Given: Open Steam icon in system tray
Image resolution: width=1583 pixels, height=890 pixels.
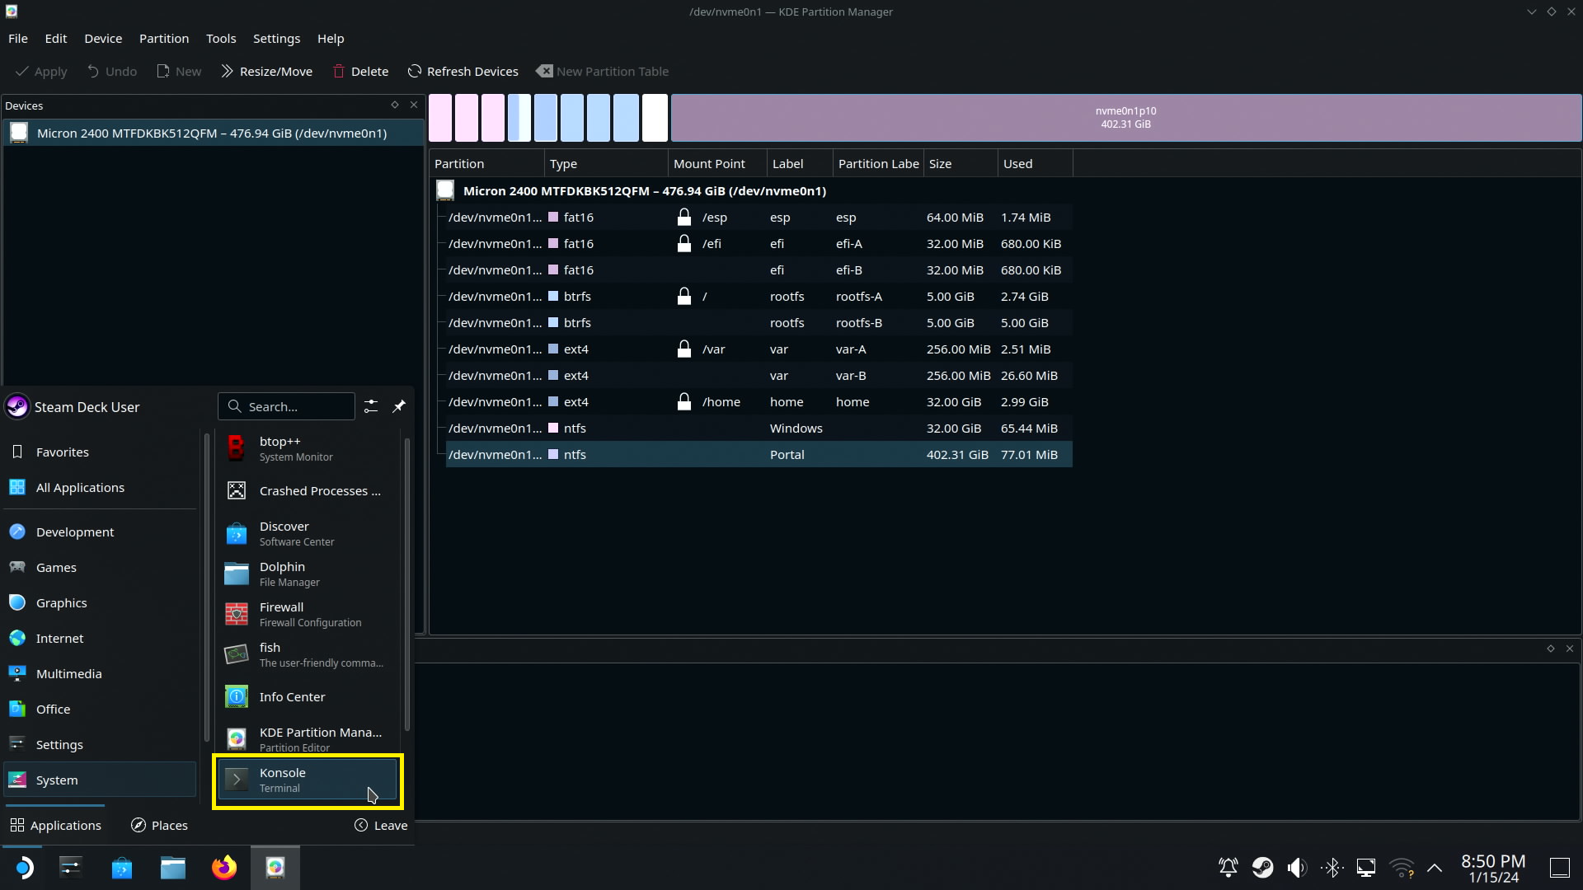Looking at the screenshot, I should pos(1262,868).
